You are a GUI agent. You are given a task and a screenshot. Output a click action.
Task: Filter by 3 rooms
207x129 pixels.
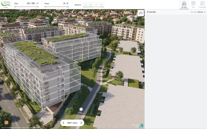click(x=96, y=5)
